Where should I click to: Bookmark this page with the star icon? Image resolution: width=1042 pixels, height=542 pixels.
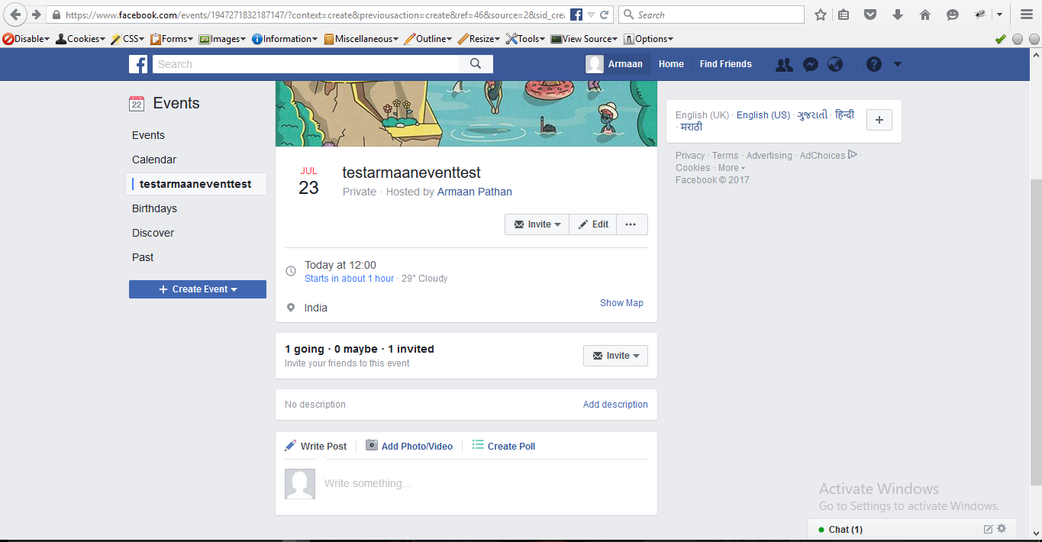[x=821, y=15]
